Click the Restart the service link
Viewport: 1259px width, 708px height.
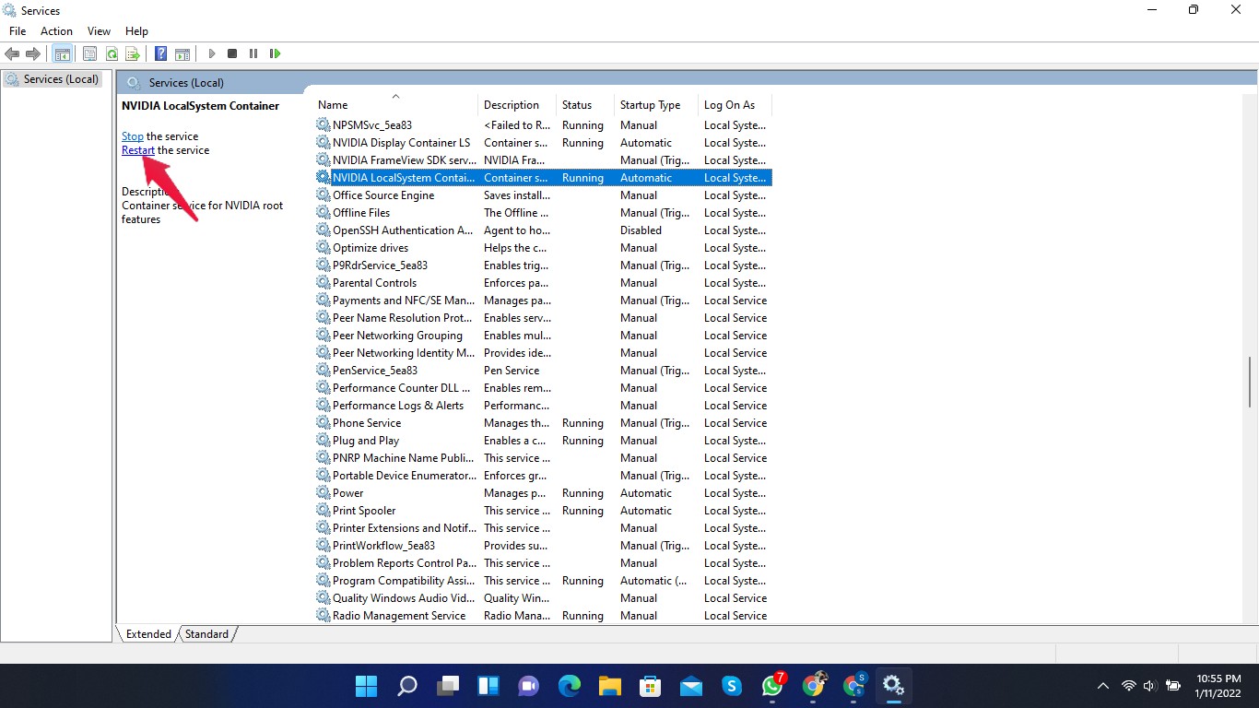pos(138,150)
